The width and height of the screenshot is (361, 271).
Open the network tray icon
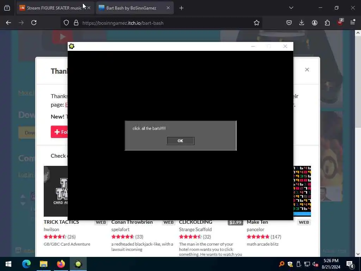(307, 264)
